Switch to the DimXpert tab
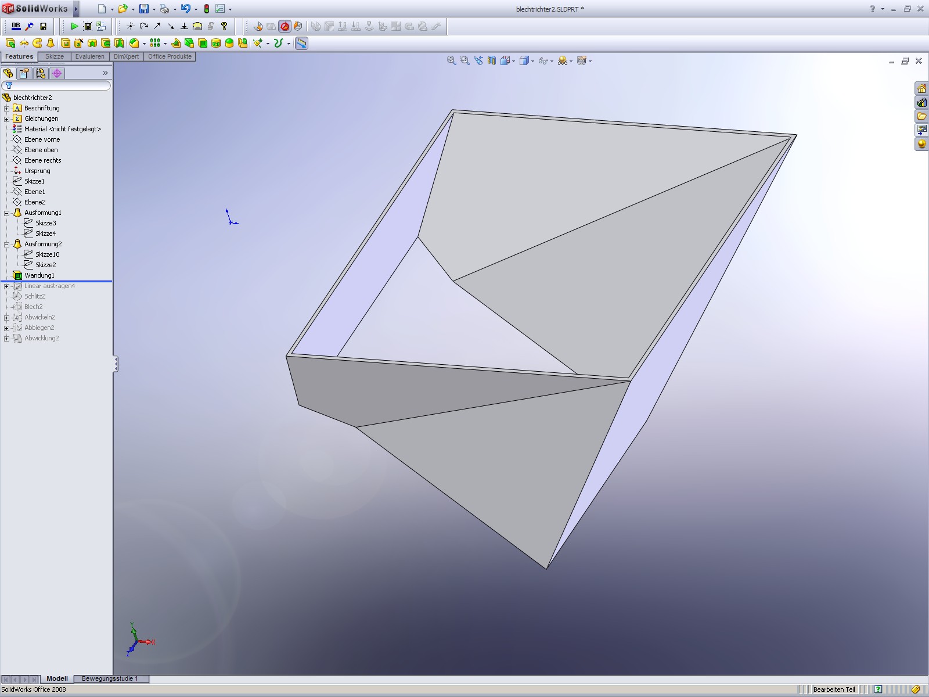This screenshot has width=929, height=697. pyautogui.click(x=126, y=56)
